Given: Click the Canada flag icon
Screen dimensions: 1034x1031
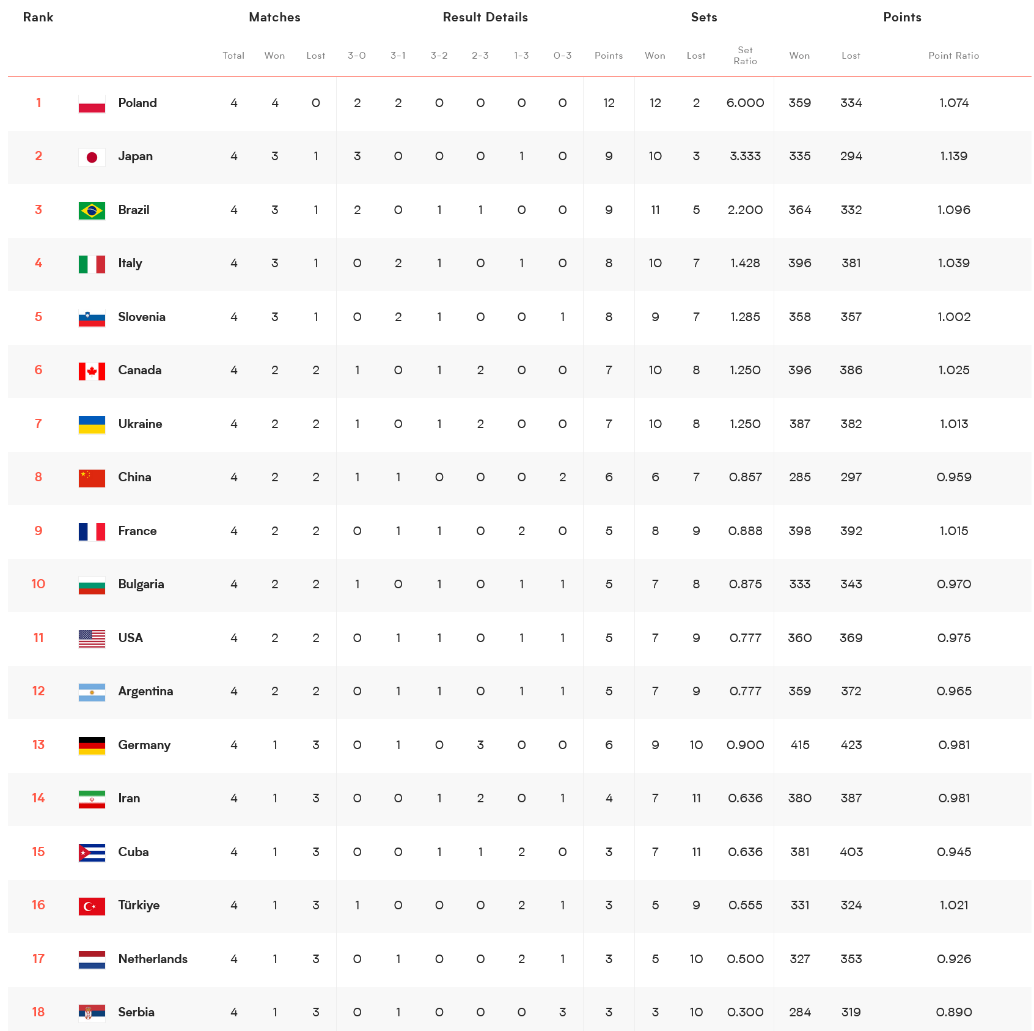Looking at the screenshot, I should coord(92,371).
